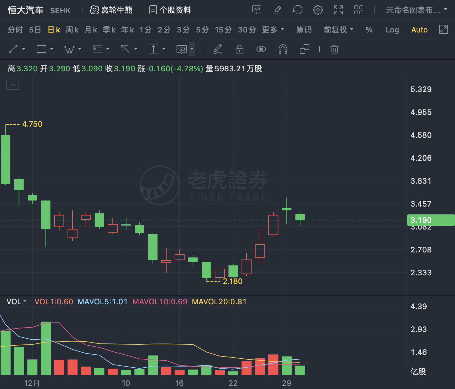This screenshot has height=389, width=455.
Task: Click the edit note pencil icon
Action: pyautogui.click(x=277, y=10)
